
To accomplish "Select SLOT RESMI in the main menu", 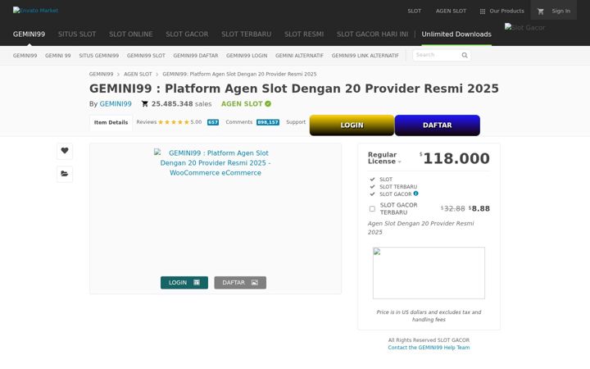I will (x=304, y=34).
